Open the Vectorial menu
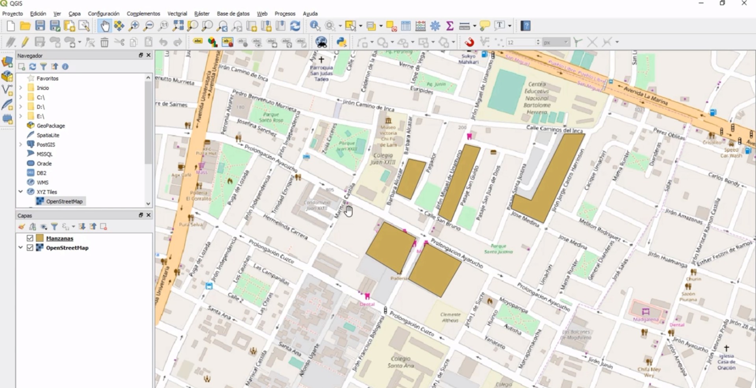Screen dimensions: 756x388 tap(177, 13)
